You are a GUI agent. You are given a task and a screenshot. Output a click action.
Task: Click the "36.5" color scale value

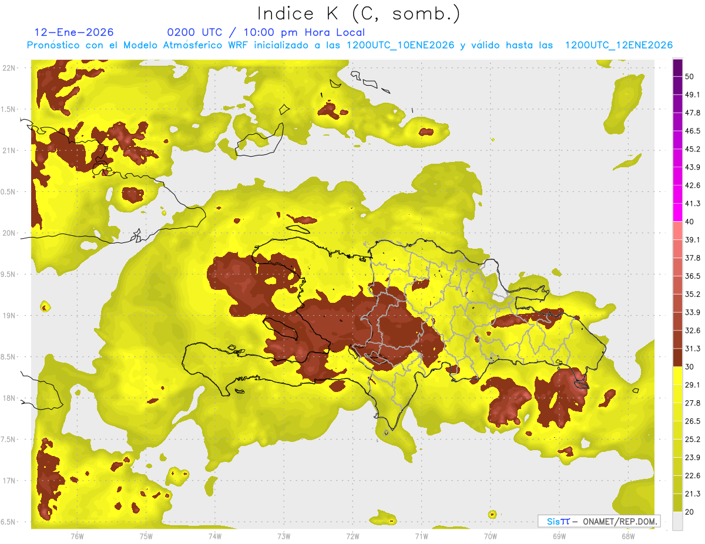tap(692, 276)
